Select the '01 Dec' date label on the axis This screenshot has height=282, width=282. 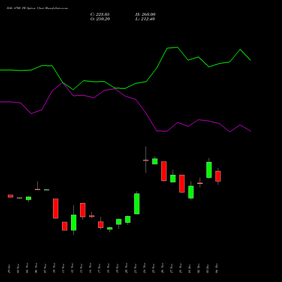click(x=190, y=268)
